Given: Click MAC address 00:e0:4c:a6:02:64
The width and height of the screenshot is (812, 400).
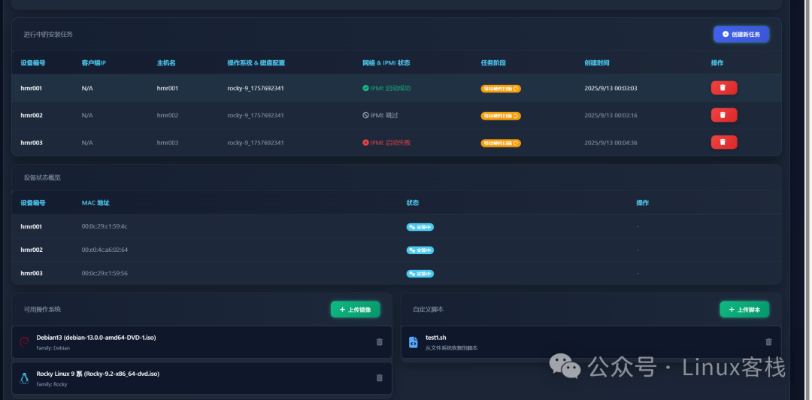Looking at the screenshot, I should tap(105, 250).
